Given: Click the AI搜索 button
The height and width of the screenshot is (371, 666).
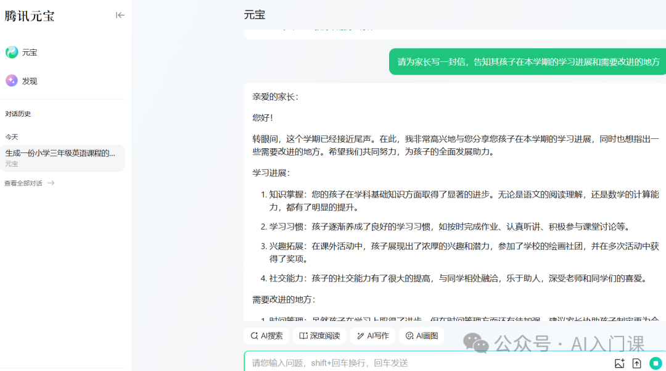Looking at the screenshot, I should tap(266, 336).
